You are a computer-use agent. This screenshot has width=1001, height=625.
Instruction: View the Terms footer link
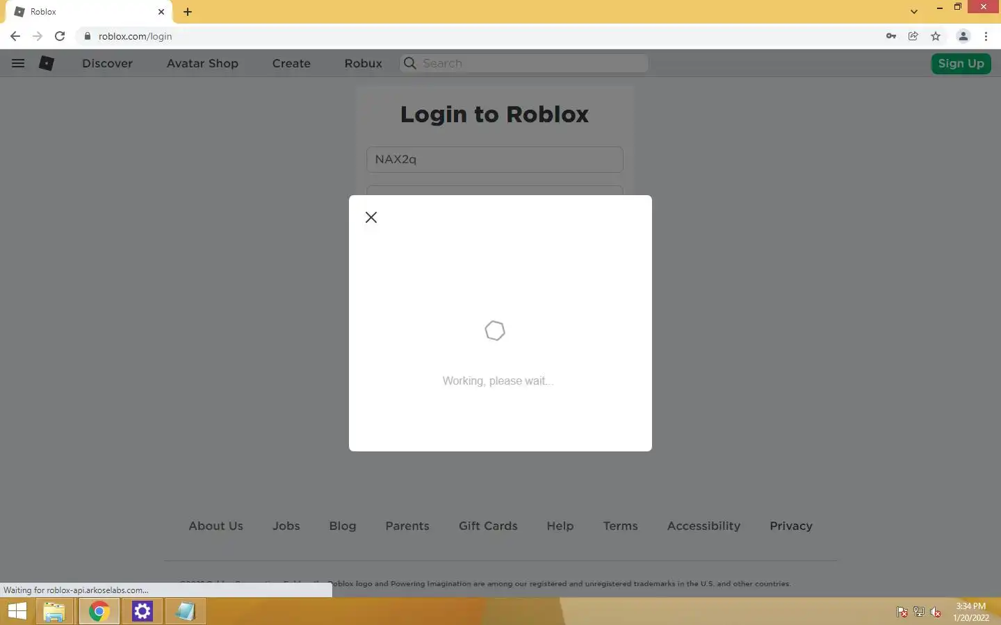click(x=621, y=526)
